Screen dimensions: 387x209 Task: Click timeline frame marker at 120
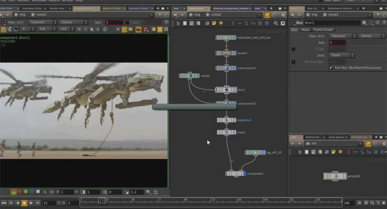tap(212, 200)
